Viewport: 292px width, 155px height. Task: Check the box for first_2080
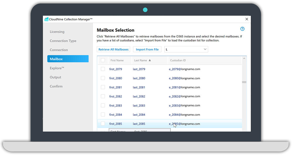(103, 78)
